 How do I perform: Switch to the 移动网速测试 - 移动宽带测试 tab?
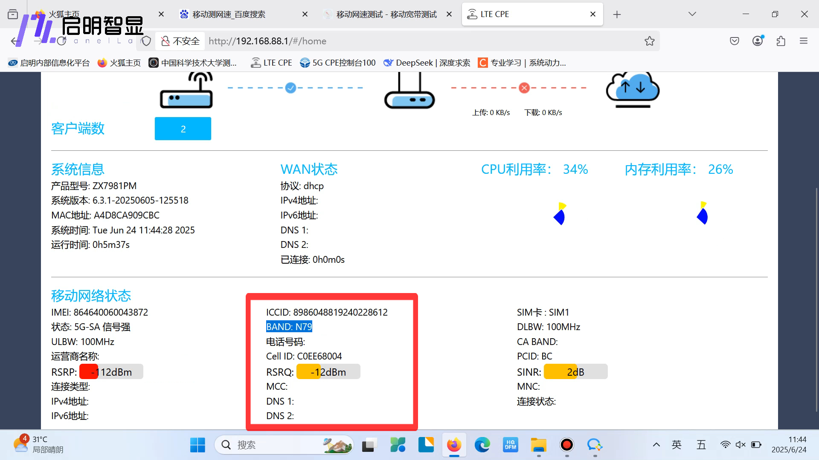point(386,14)
